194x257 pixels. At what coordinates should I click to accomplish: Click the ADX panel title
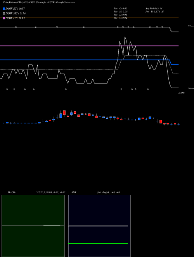point(74,192)
